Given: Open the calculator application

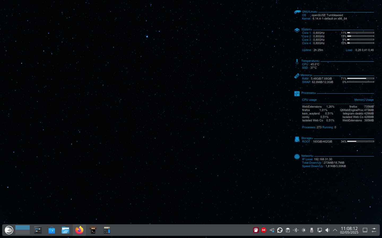Looking at the screenshot, I should [x=107, y=230].
